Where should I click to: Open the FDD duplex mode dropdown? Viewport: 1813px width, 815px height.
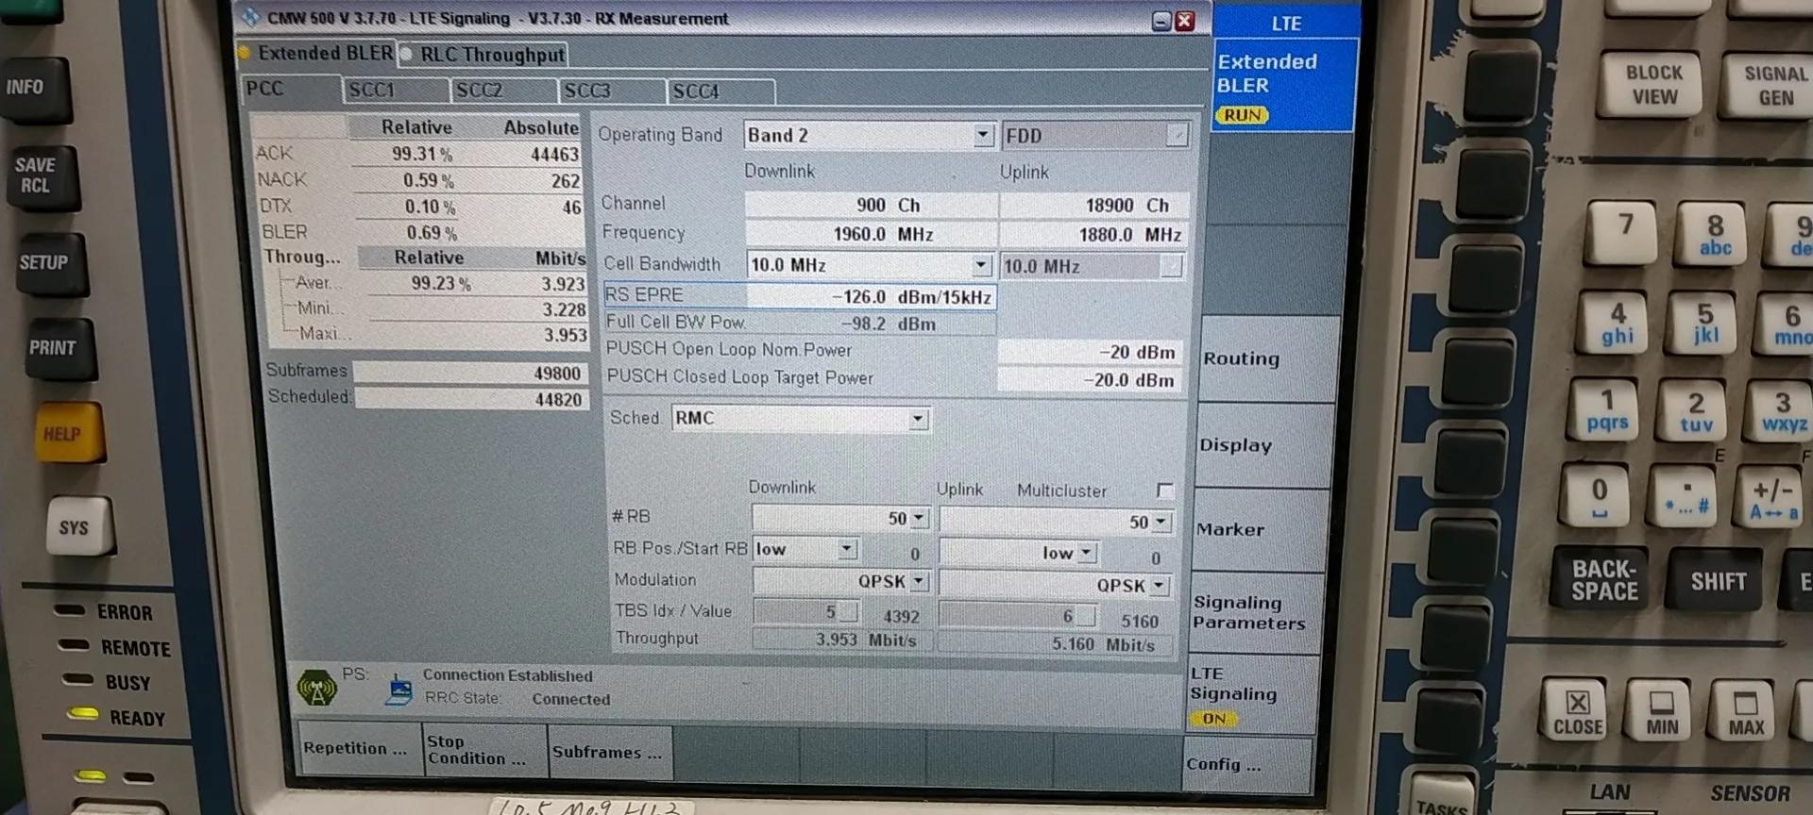pos(1177,137)
